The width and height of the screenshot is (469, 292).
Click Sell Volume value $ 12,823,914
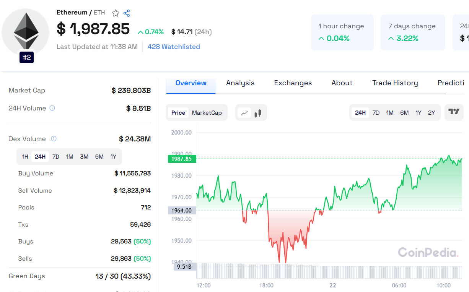click(x=132, y=191)
